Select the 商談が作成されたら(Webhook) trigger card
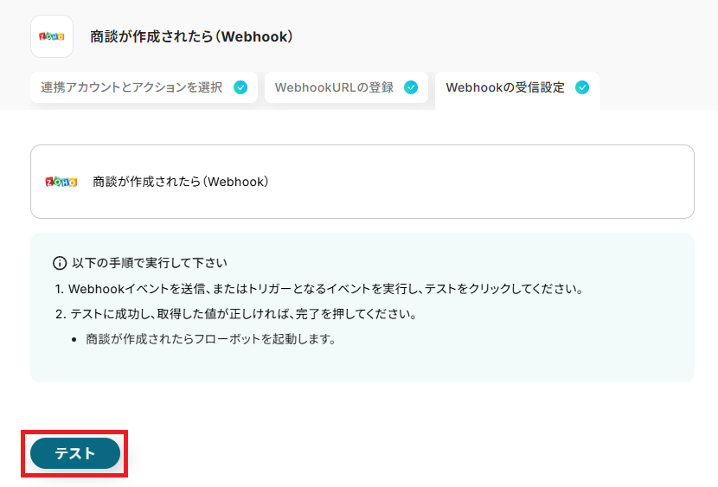 coord(362,182)
